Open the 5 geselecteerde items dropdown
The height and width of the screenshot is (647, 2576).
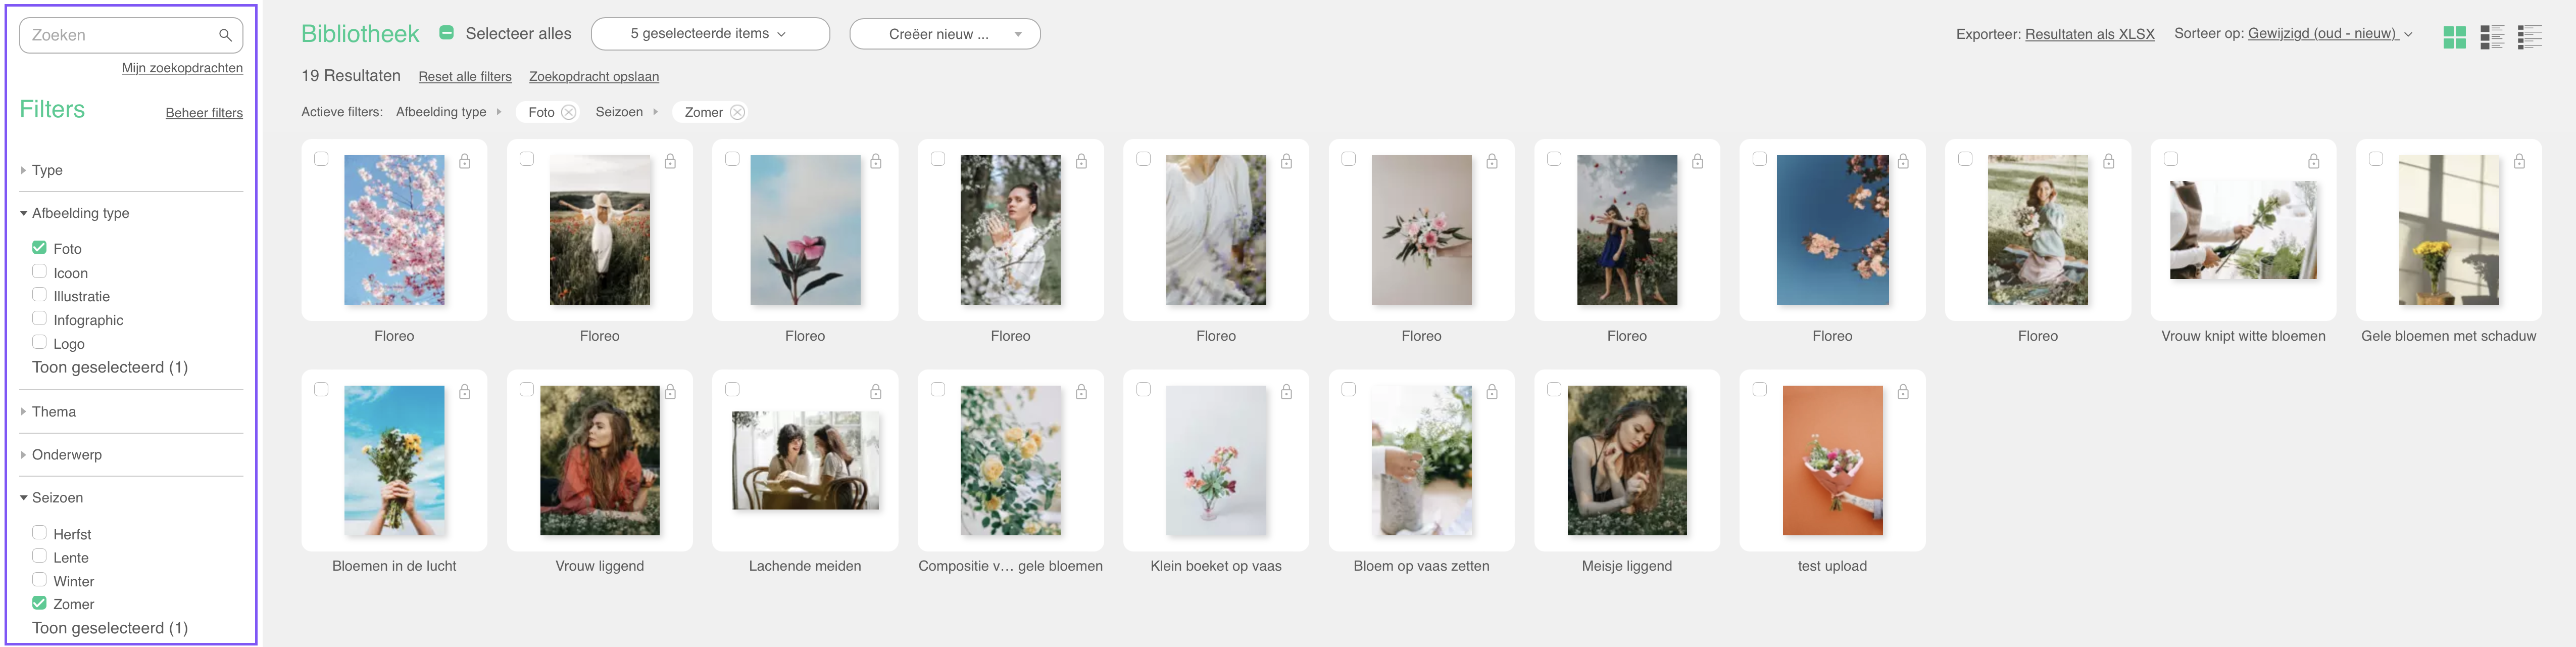(710, 34)
